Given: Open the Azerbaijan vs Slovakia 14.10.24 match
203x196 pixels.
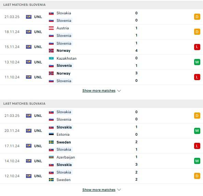Looking at the screenshot, I should [x=101, y=161].
